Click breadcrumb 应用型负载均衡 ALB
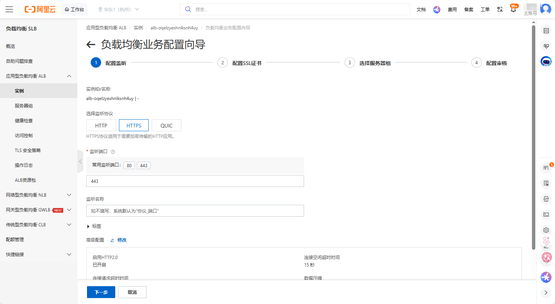Viewport: 555px width, 304px height. tap(106, 28)
